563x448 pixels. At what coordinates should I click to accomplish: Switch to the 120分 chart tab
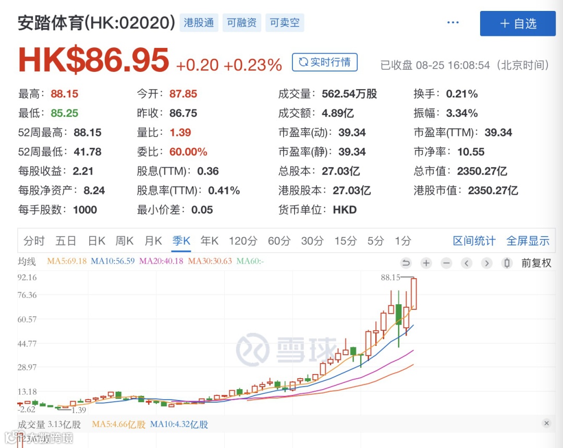[x=243, y=241]
